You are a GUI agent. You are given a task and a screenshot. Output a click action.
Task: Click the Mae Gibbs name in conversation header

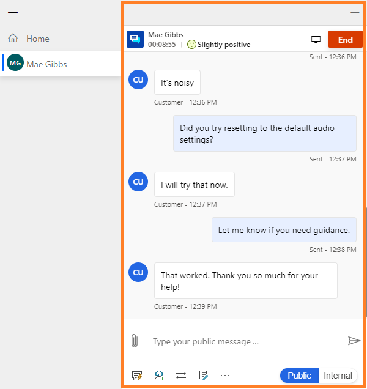[166, 35]
